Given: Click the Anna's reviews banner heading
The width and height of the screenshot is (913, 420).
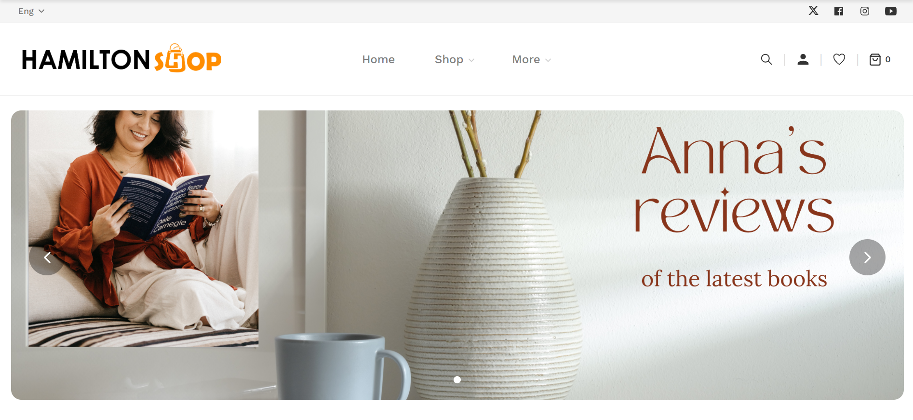Looking at the screenshot, I should (734, 179).
